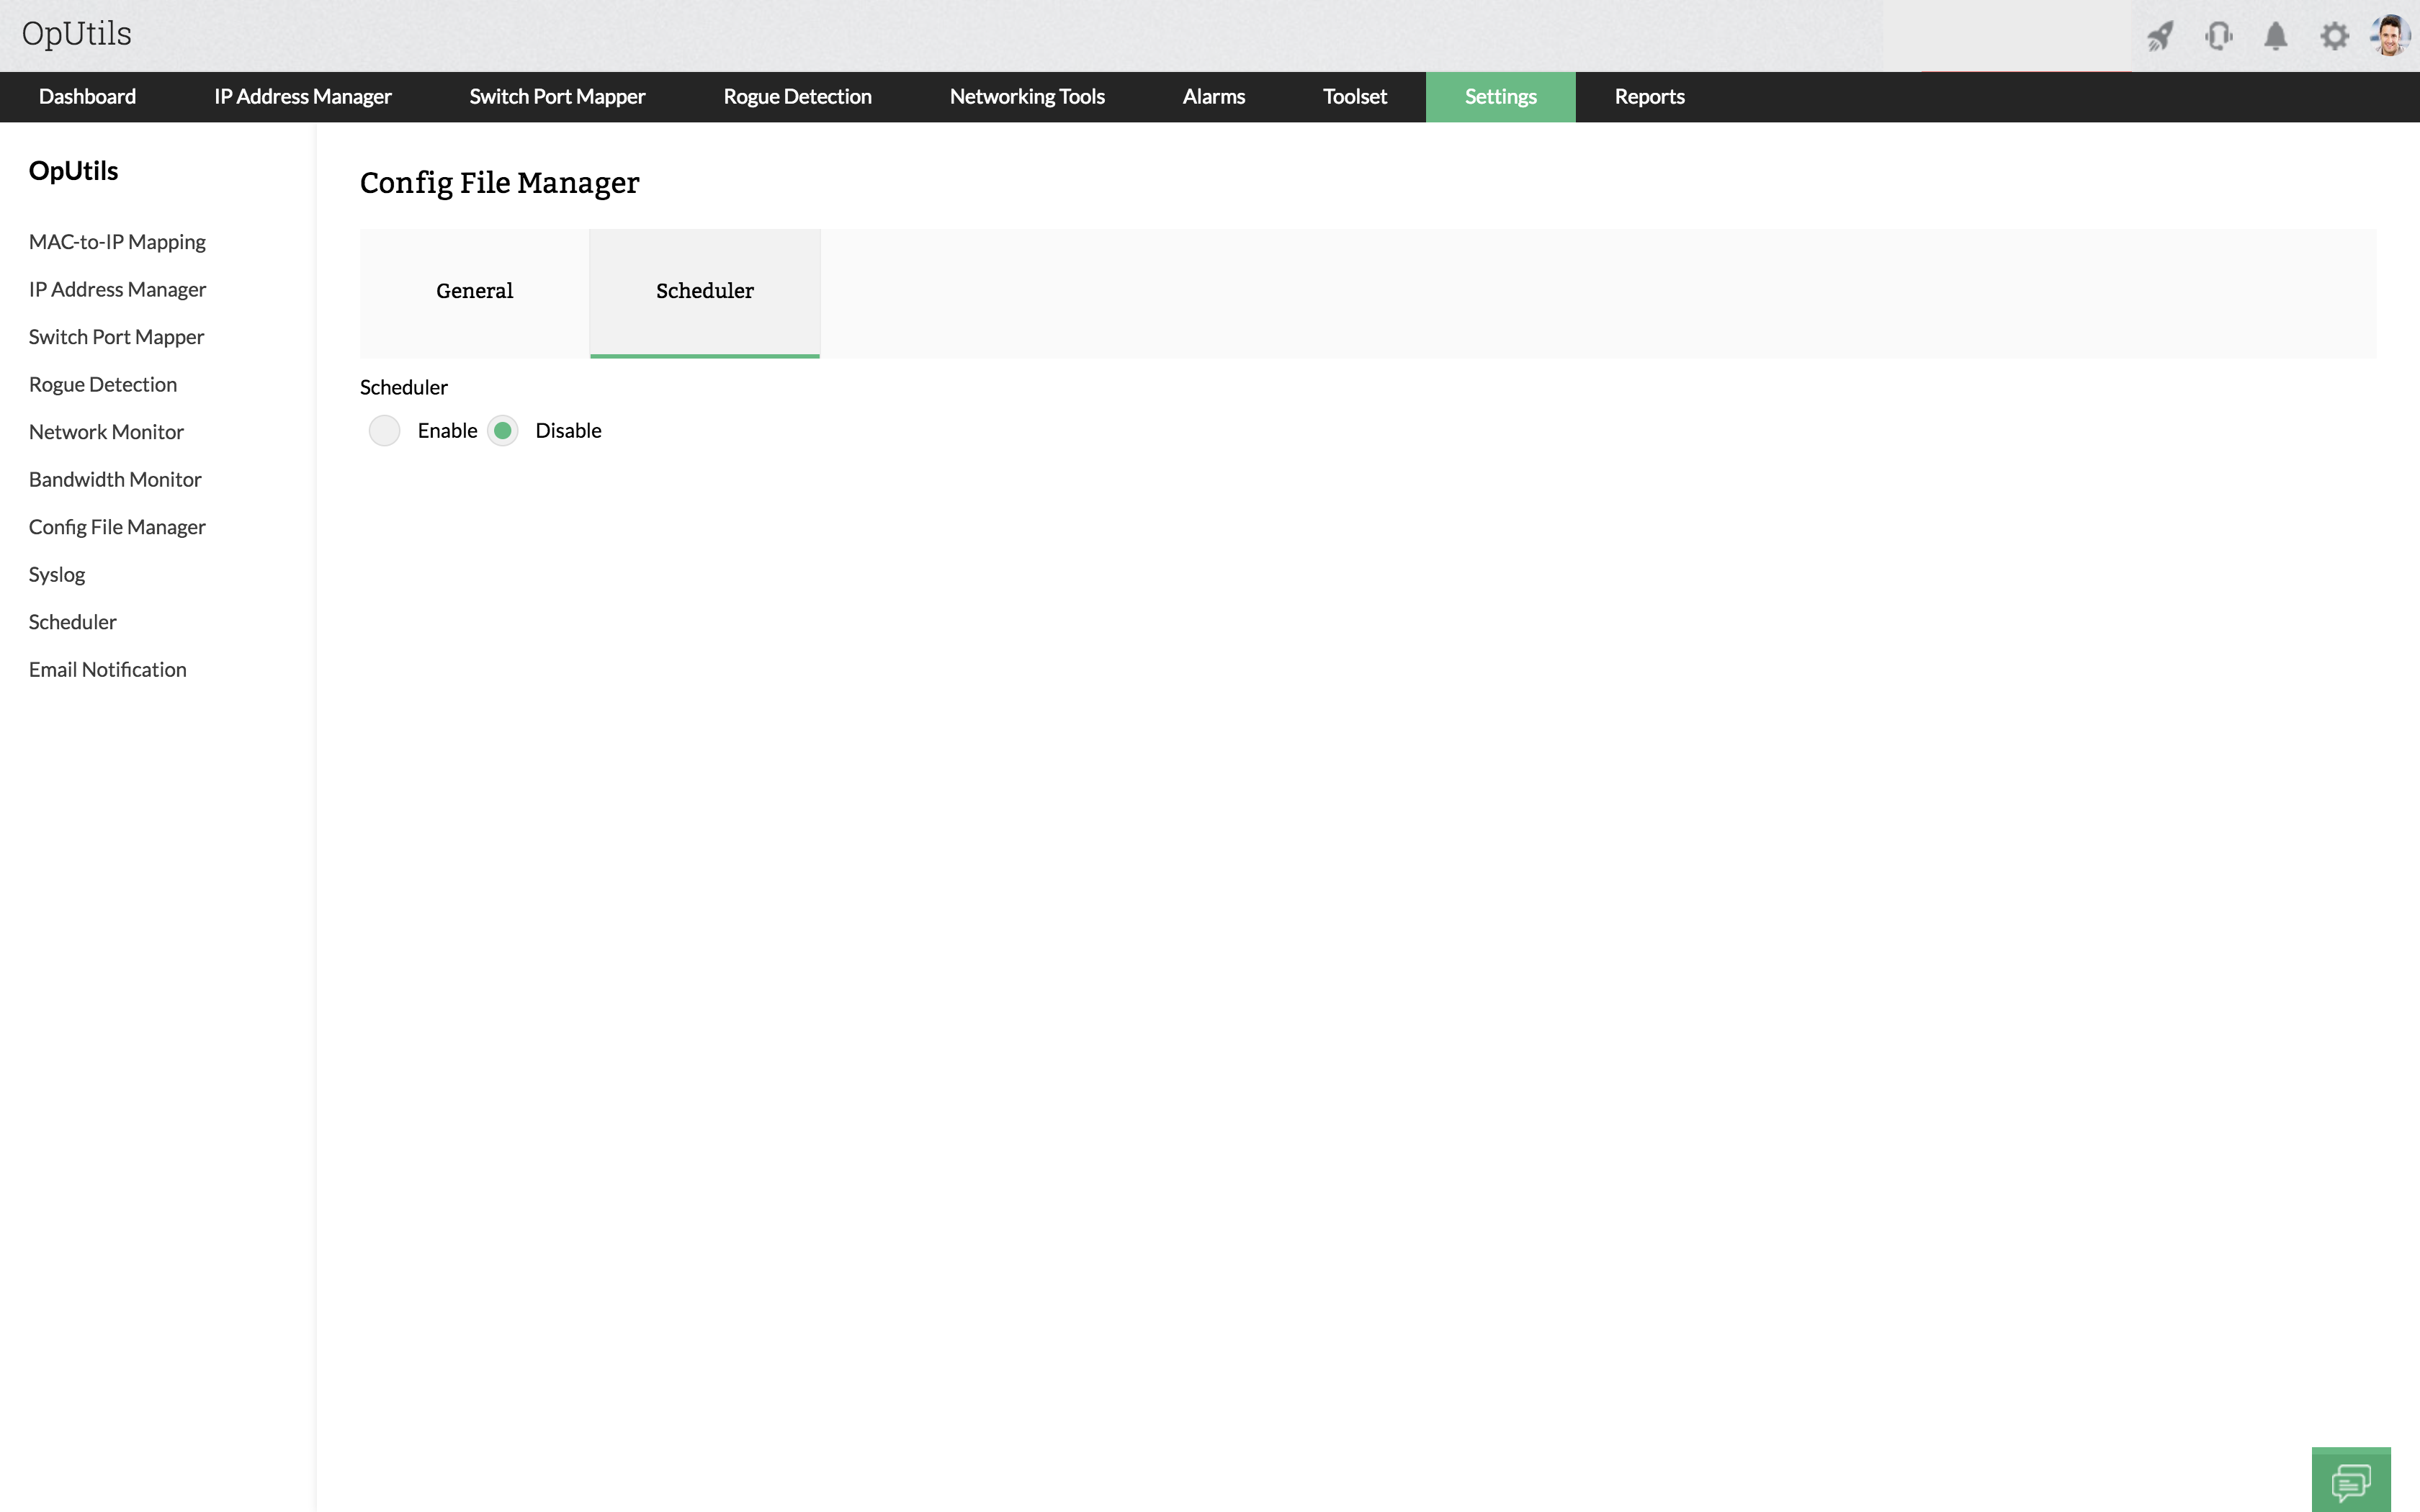Open the green chat widget icon
2420x1512 pixels.
point(2350,1481)
